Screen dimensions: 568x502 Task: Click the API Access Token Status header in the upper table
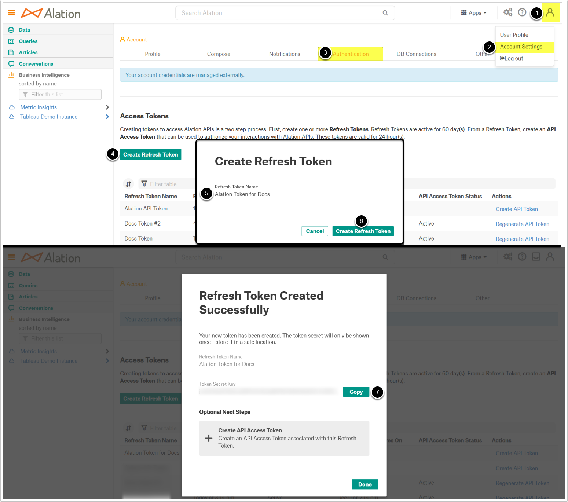coord(450,196)
